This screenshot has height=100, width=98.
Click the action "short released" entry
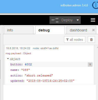pos(32,75)
